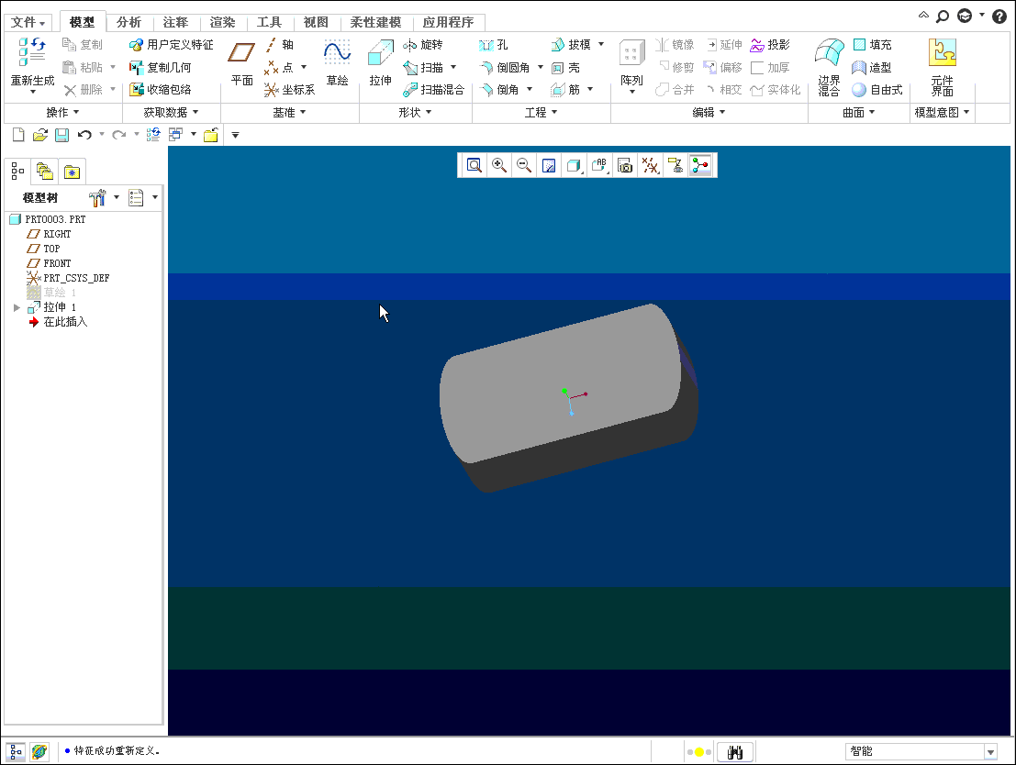Toggle the spin center display icon

tap(700, 166)
